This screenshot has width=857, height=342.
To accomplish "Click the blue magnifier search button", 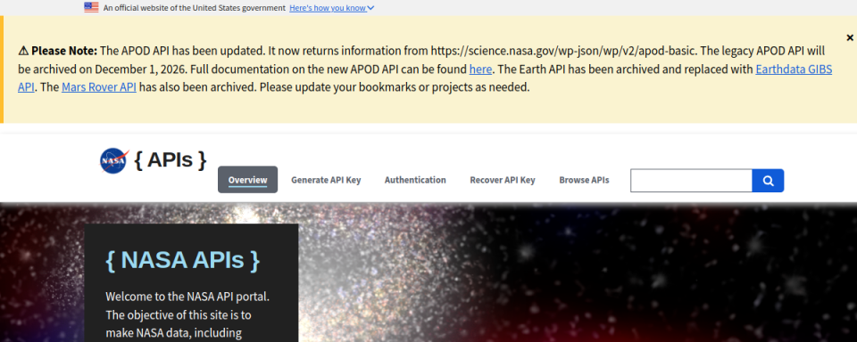I will [x=768, y=181].
